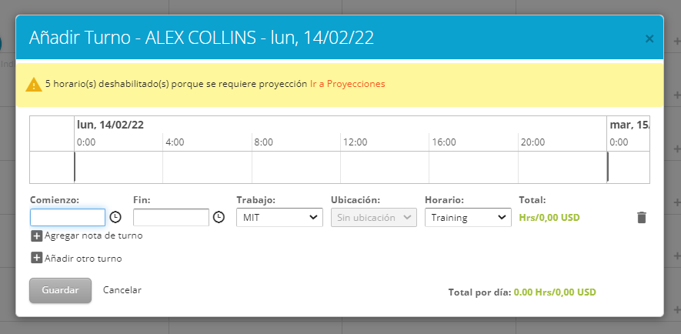The width and height of the screenshot is (681, 334).
Task: Follow the Ir a Proyecciones link
Action: pos(347,84)
